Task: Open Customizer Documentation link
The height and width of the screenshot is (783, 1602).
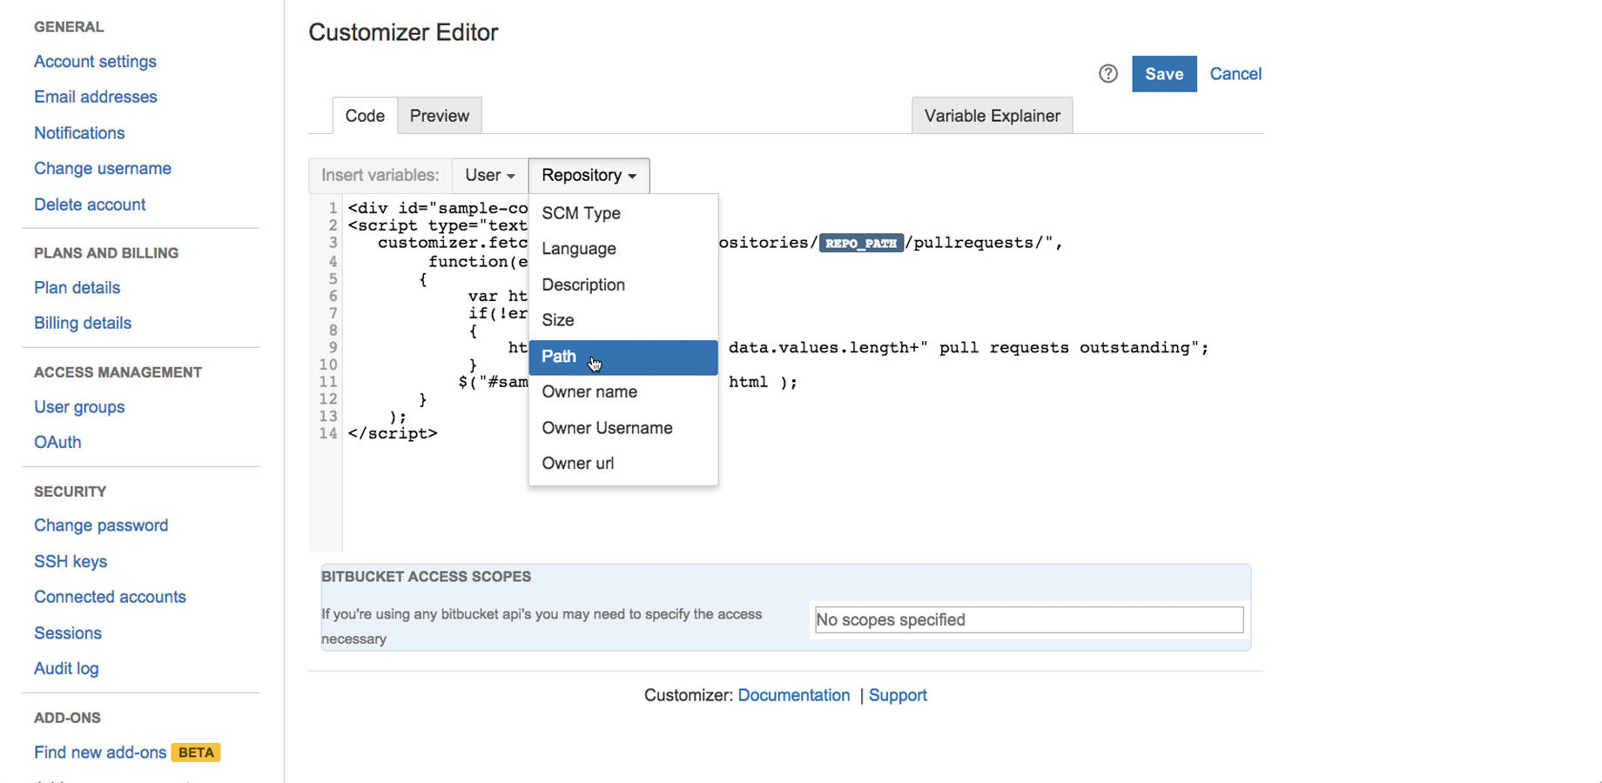Action: click(x=793, y=695)
